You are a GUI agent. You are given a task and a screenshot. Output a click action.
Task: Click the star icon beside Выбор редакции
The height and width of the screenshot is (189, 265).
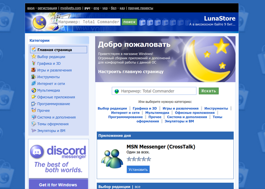[x=34, y=56]
